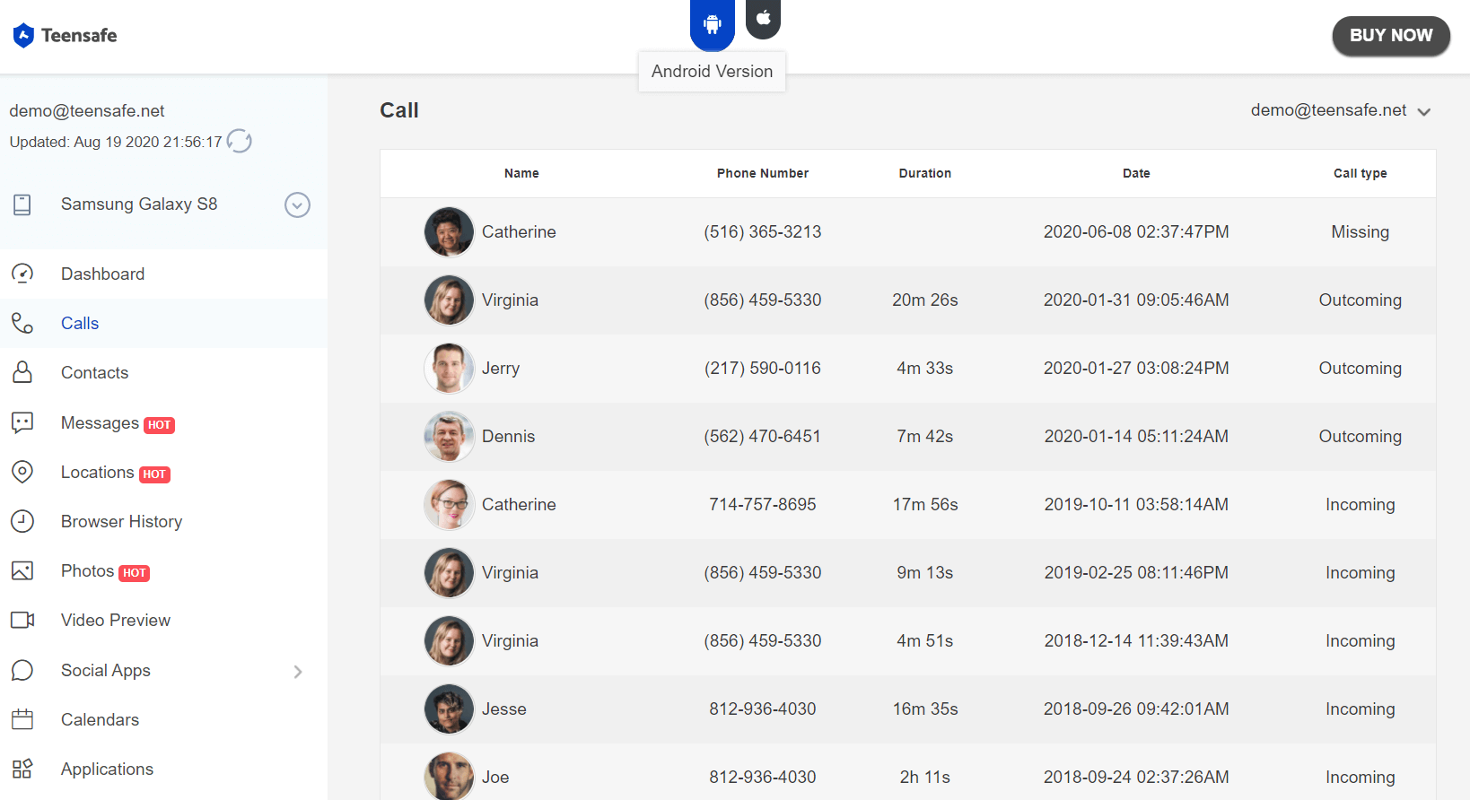Open the demo@teensafe.net account dropdown

(1340, 110)
